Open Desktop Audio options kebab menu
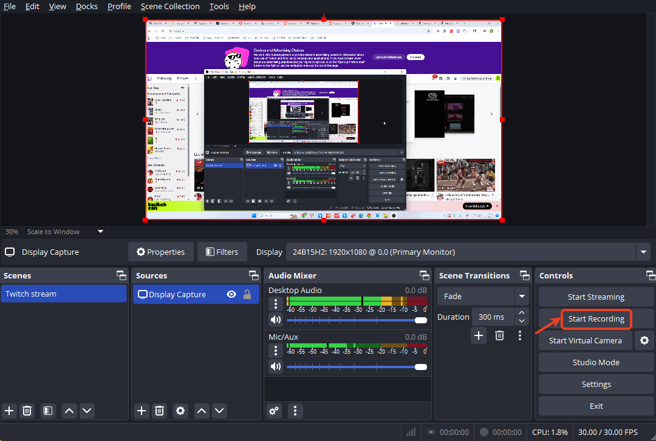The width and height of the screenshot is (656, 441). coord(275,303)
